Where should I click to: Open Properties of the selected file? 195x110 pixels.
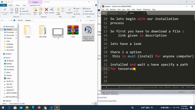(x=69, y=11)
